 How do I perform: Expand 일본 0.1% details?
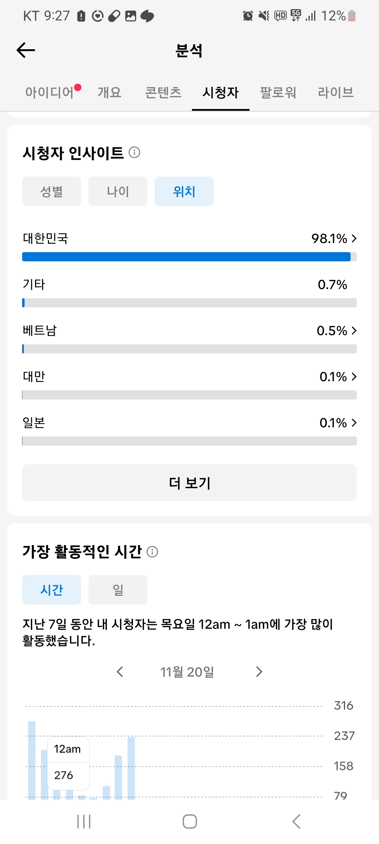354,423
